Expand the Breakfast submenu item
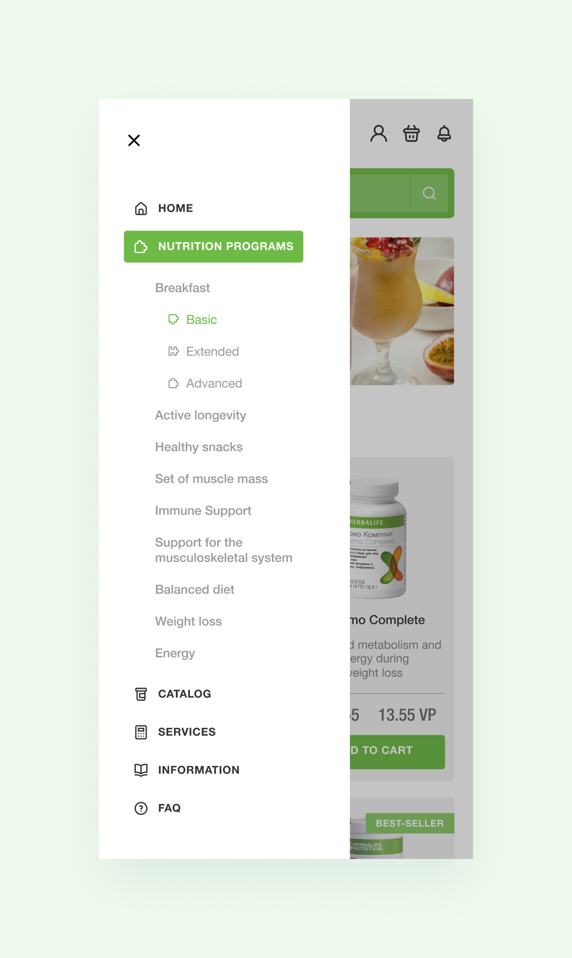Screen dimensions: 572x958 tap(183, 288)
